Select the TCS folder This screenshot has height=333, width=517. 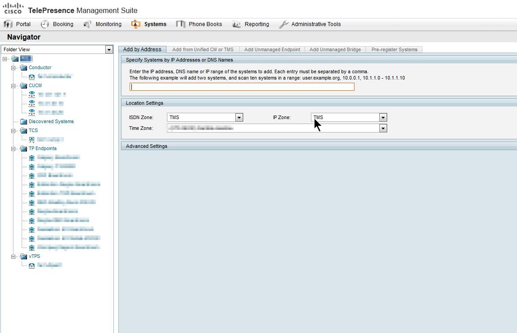pos(33,130)
